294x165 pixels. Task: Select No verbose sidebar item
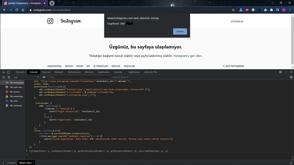click(12, 105)
